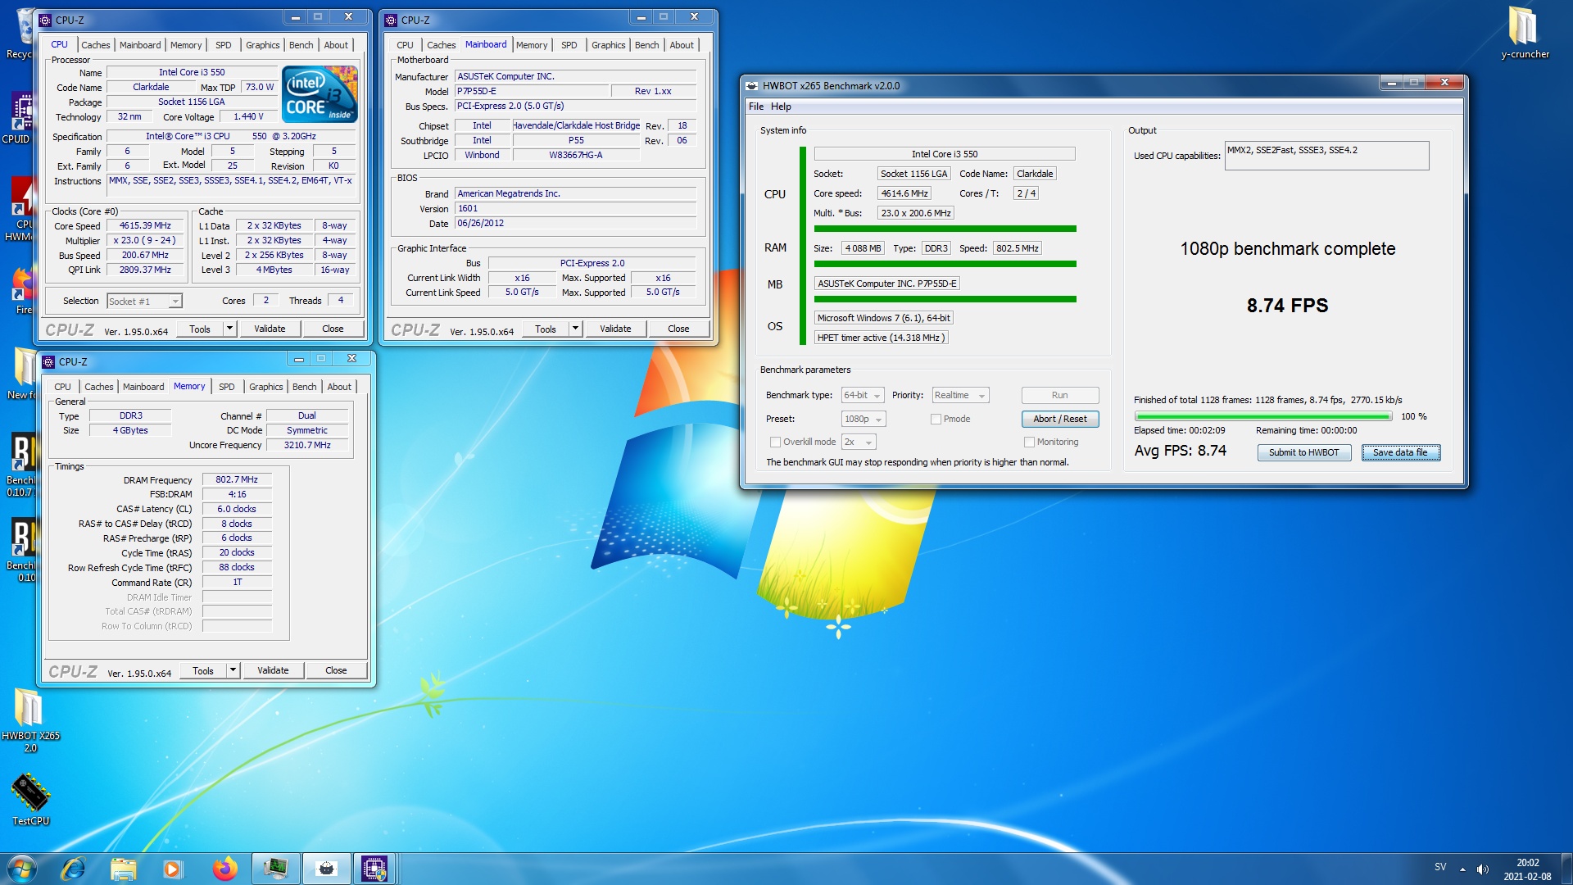The image size is (1573, 885).
Task: Launch the TestCPU desktop shortcut
Action: [30, 799]
